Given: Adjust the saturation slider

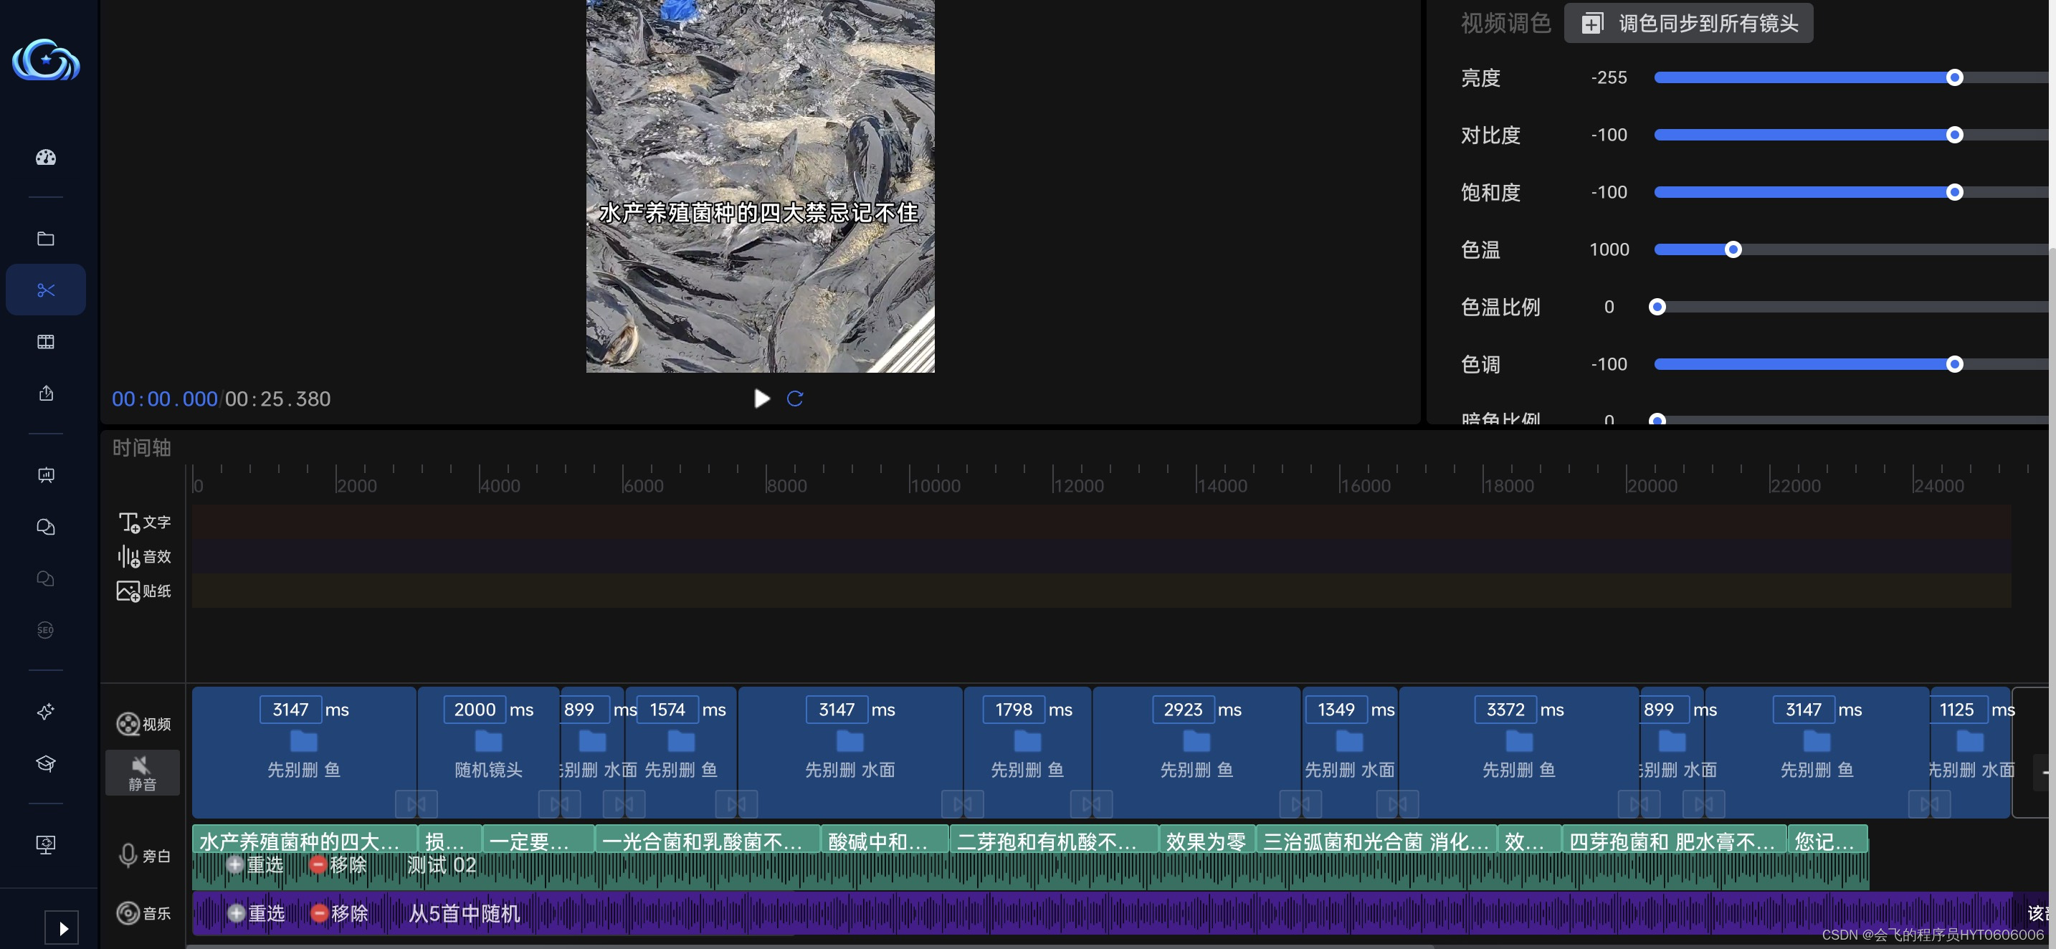Looking at the screenshot, I should pyautogui.click(x=1953, y=192).
